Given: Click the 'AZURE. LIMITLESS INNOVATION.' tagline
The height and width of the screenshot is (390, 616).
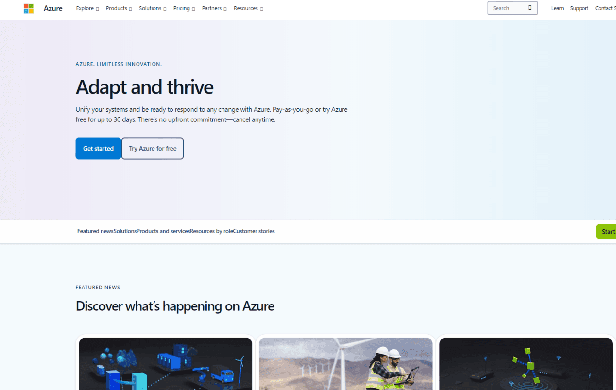Looking at the screenshot, I should click(119, 64).
